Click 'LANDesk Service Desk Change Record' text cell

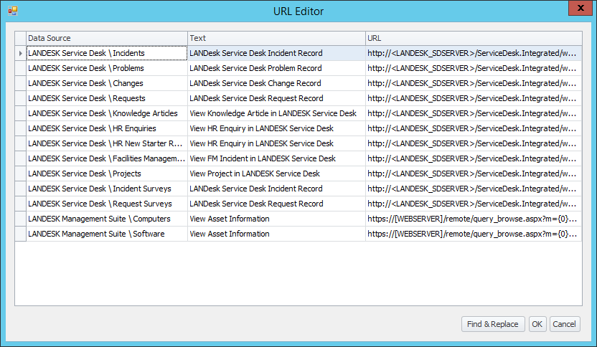(276, 83)
